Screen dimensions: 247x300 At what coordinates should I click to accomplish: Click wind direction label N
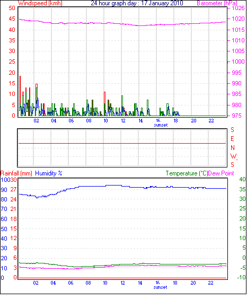click(x=233, y=148)
